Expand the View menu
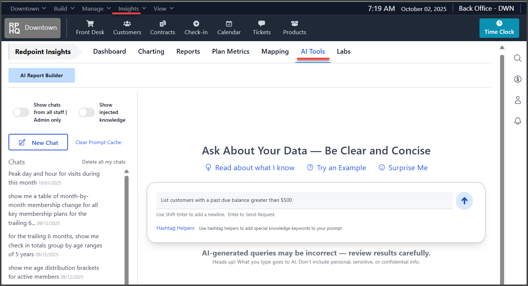 coord(163,8)
